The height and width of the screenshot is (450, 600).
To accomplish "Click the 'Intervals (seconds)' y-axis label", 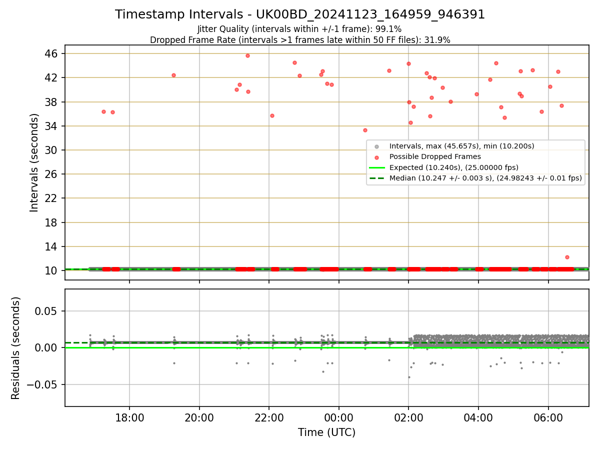I will coord(34,162).
